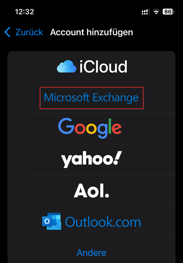
Task: Open the Andere account option
Action: (91, 253)
